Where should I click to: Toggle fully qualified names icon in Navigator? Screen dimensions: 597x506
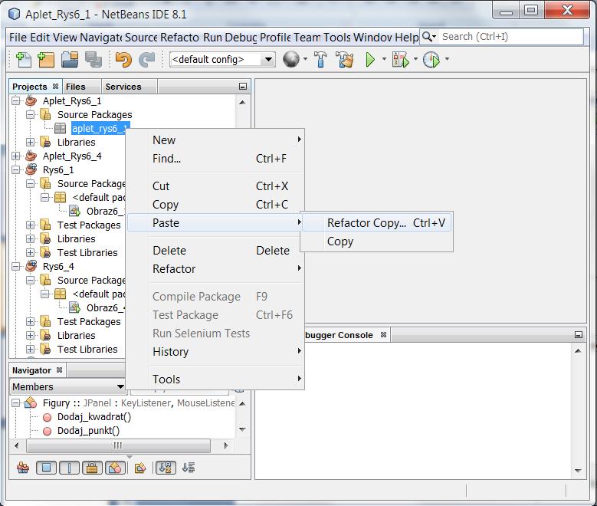point(140,468)
